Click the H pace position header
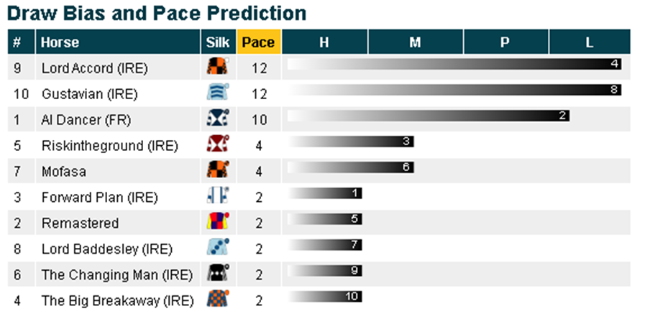Screen dimensions: 645x319 324,42
